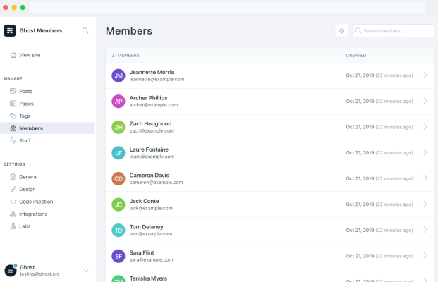Open Jeannette Morris row chevron
The width and height of the screenshot is (438, 282).
click(x=425, y=75)
